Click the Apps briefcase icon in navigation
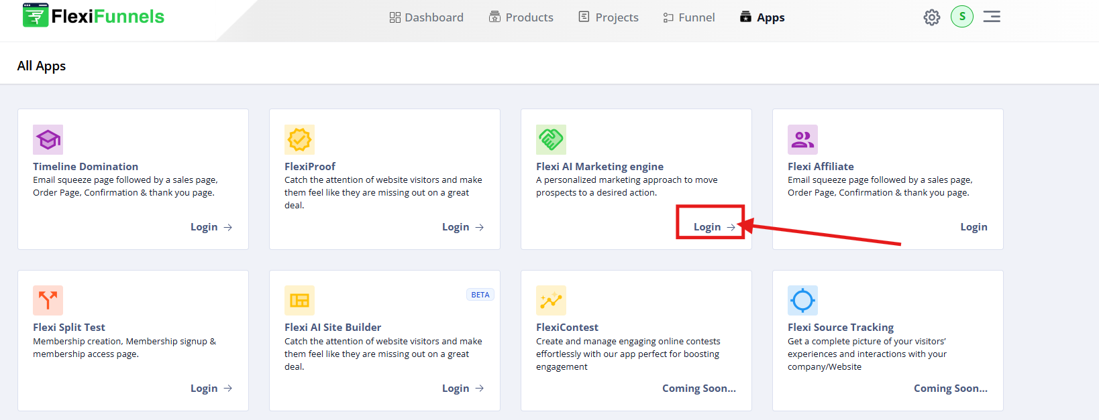This screenshot has width=1099, height=420. [x=745, y=17]
